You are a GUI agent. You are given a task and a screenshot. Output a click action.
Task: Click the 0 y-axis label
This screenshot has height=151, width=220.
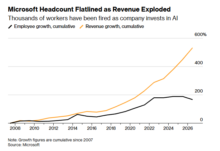click(x=201, y=120)
